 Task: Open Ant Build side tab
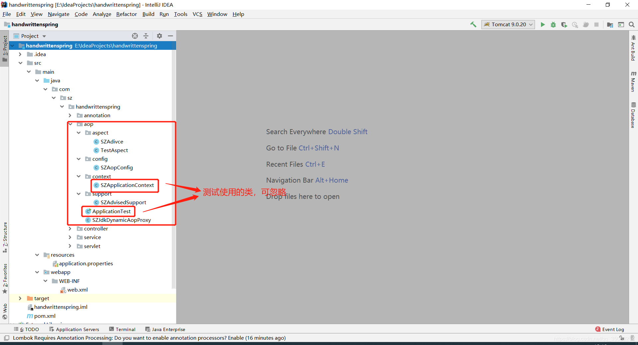pyautogui.click(x=633, y=48)
